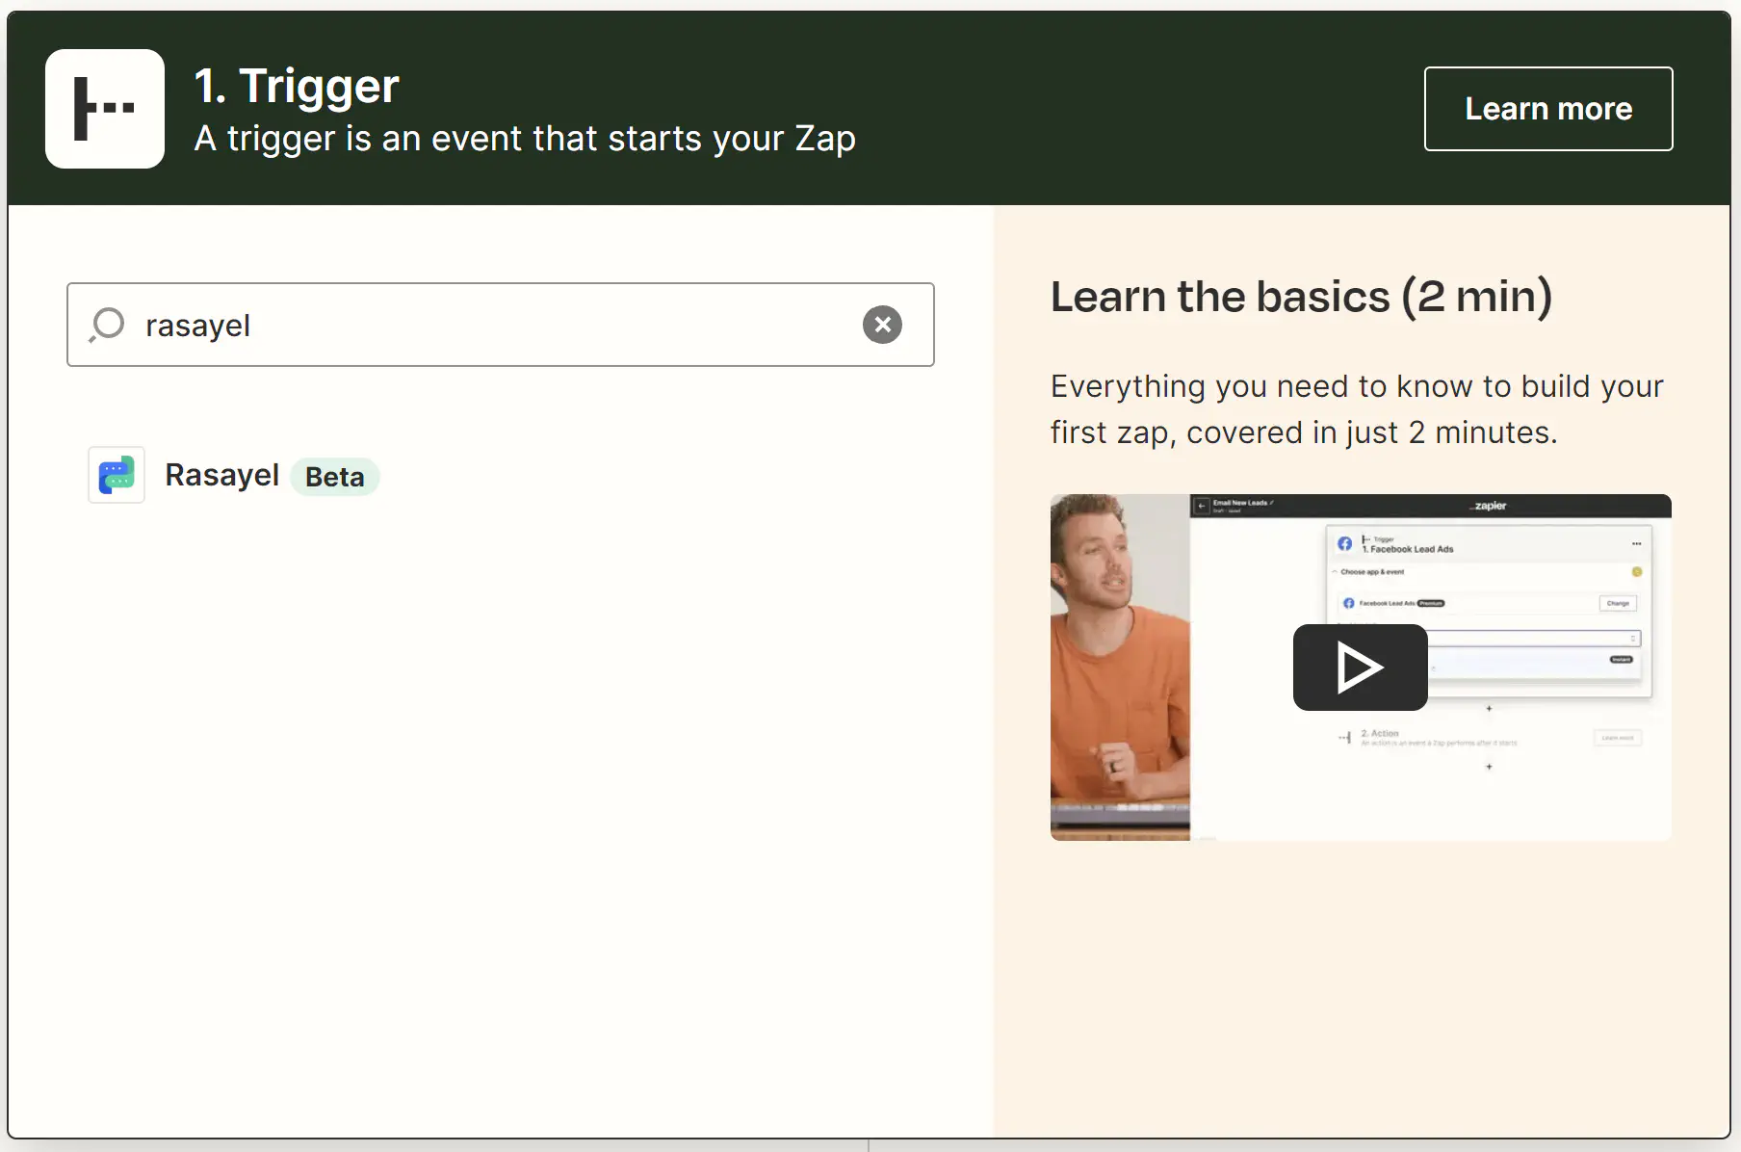Image resolution: width=1741 pixels, height=1152 pixels.
Task: Click the plus icon below the trigger in the video preview
Action: 1490,709
